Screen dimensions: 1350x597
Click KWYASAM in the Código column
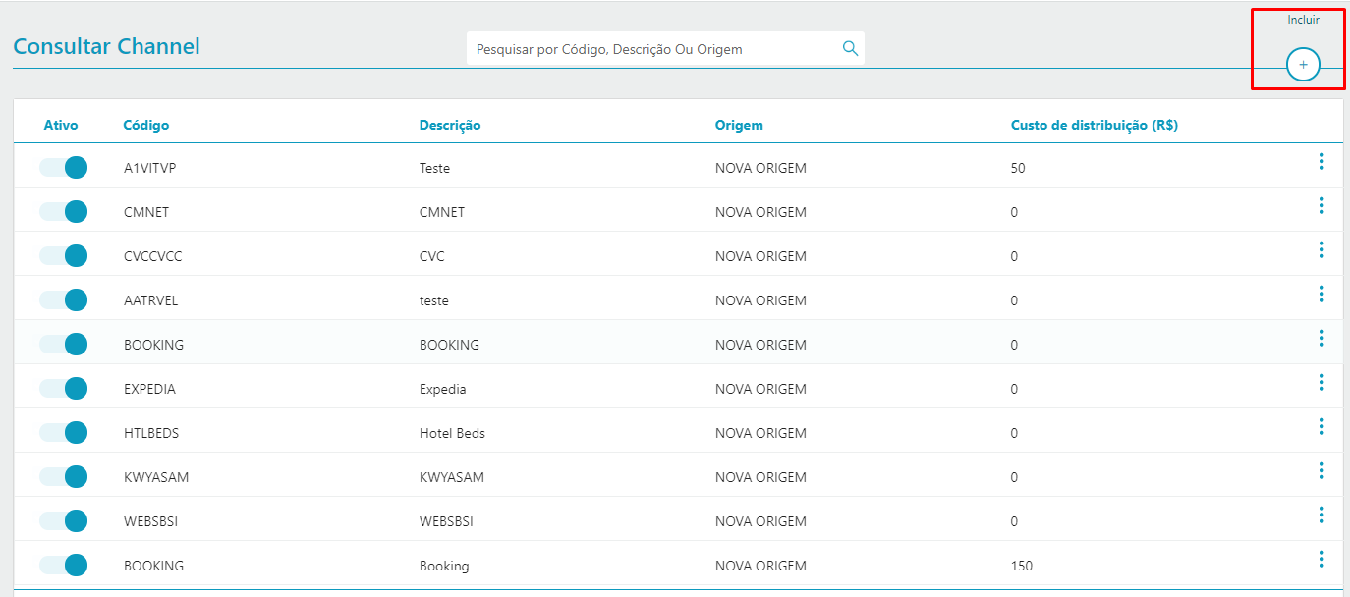156,477
